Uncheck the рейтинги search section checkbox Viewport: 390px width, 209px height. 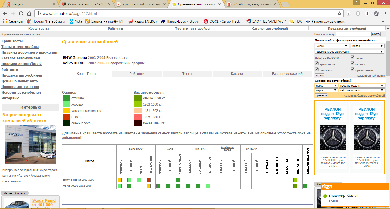(317, 69)
